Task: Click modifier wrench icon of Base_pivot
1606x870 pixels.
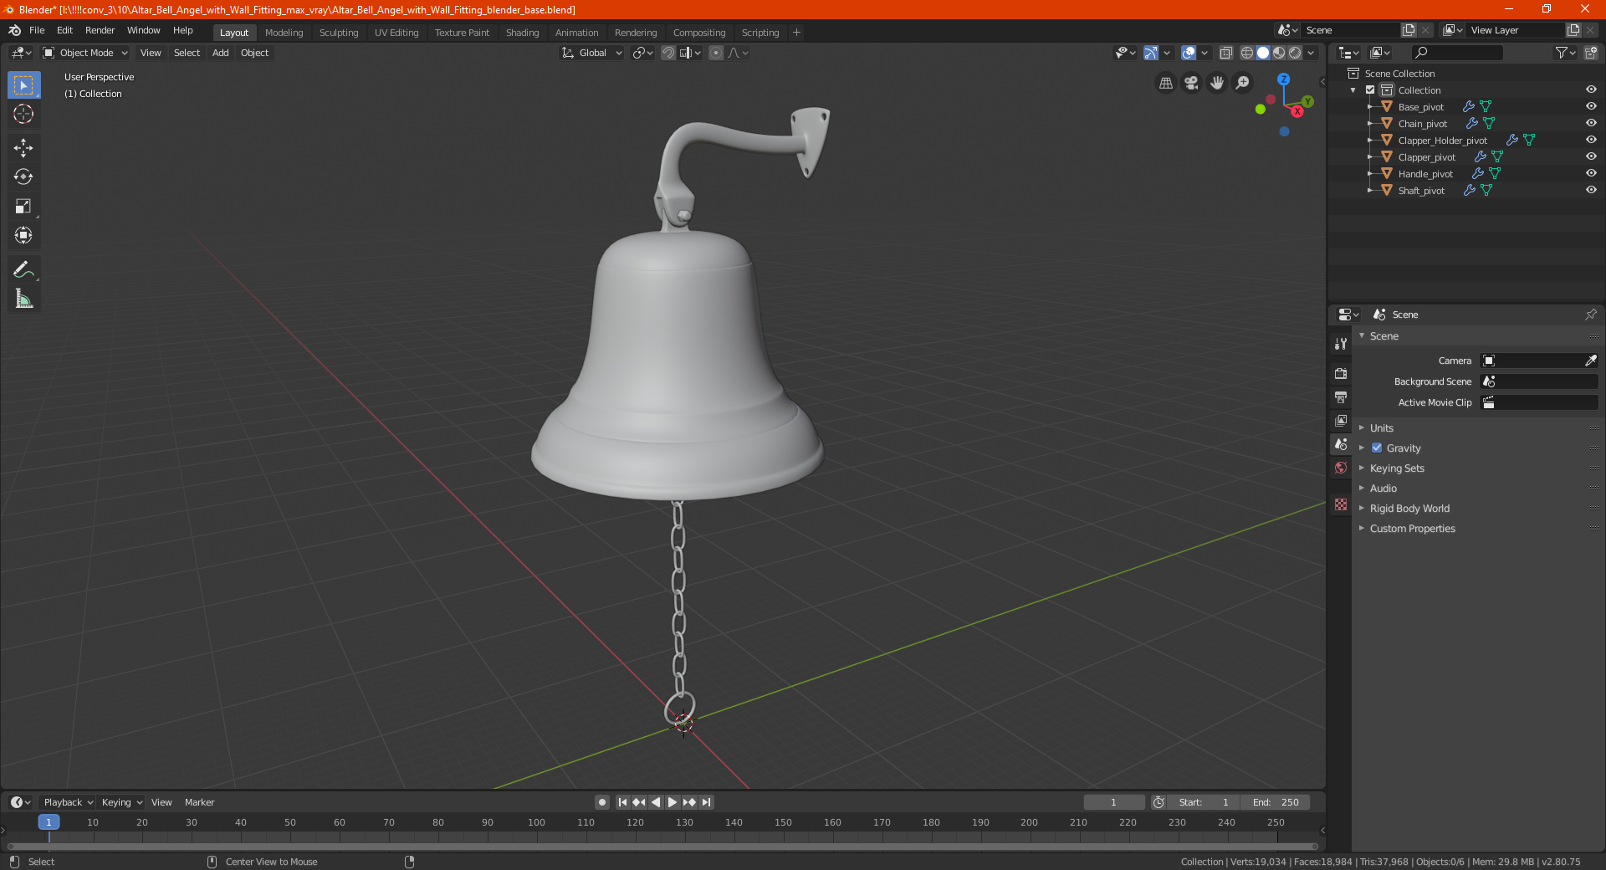Action: pos(1469,107)
